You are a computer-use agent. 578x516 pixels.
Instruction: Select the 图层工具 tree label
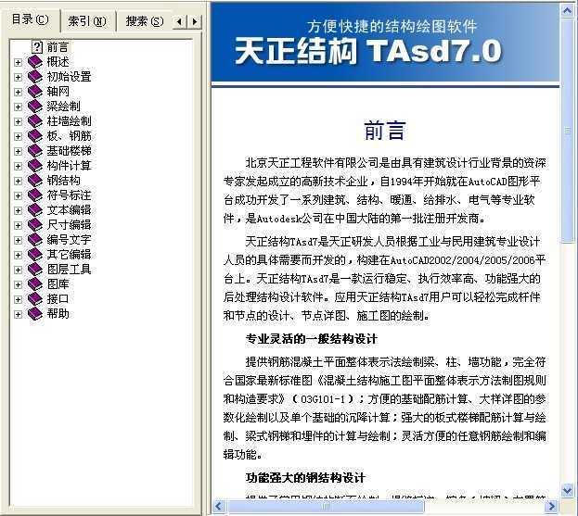(x=69, y=270)
